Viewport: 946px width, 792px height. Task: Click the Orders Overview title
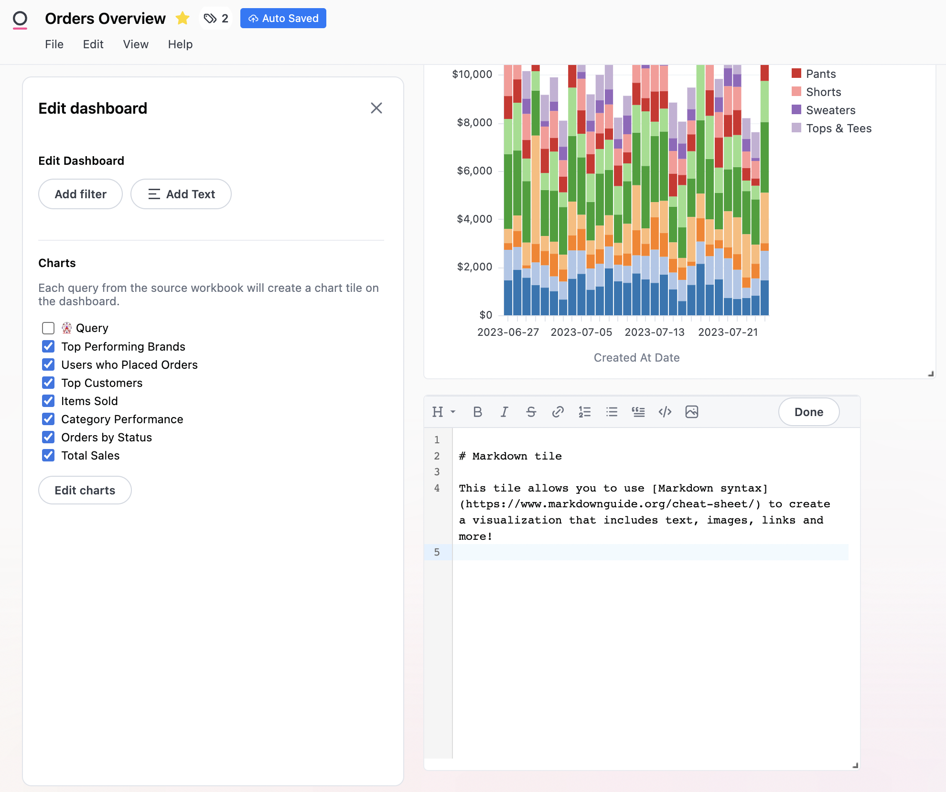coord(105,19)
